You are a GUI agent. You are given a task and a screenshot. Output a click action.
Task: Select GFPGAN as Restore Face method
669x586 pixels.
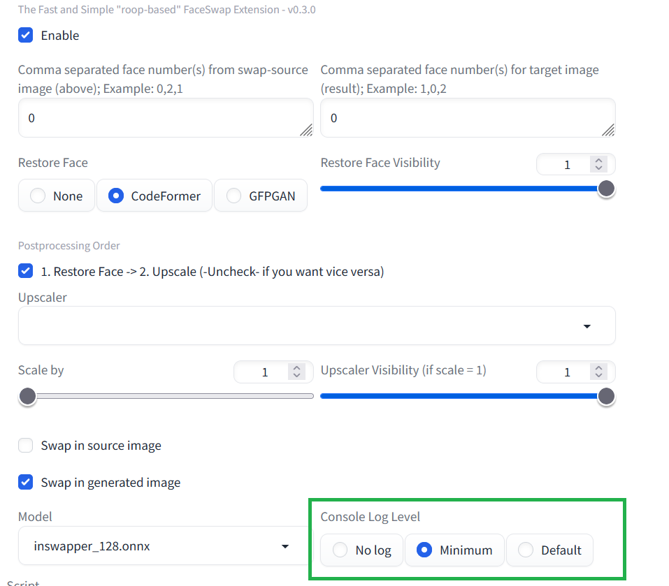click(233, 196)
